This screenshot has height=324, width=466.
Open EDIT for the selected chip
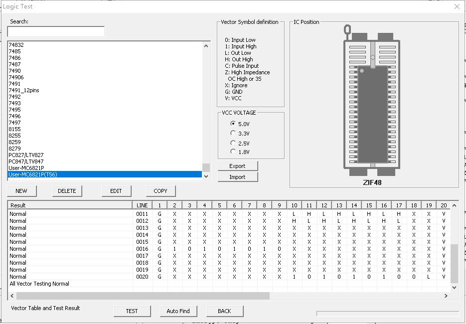click(x=116, y=191)
